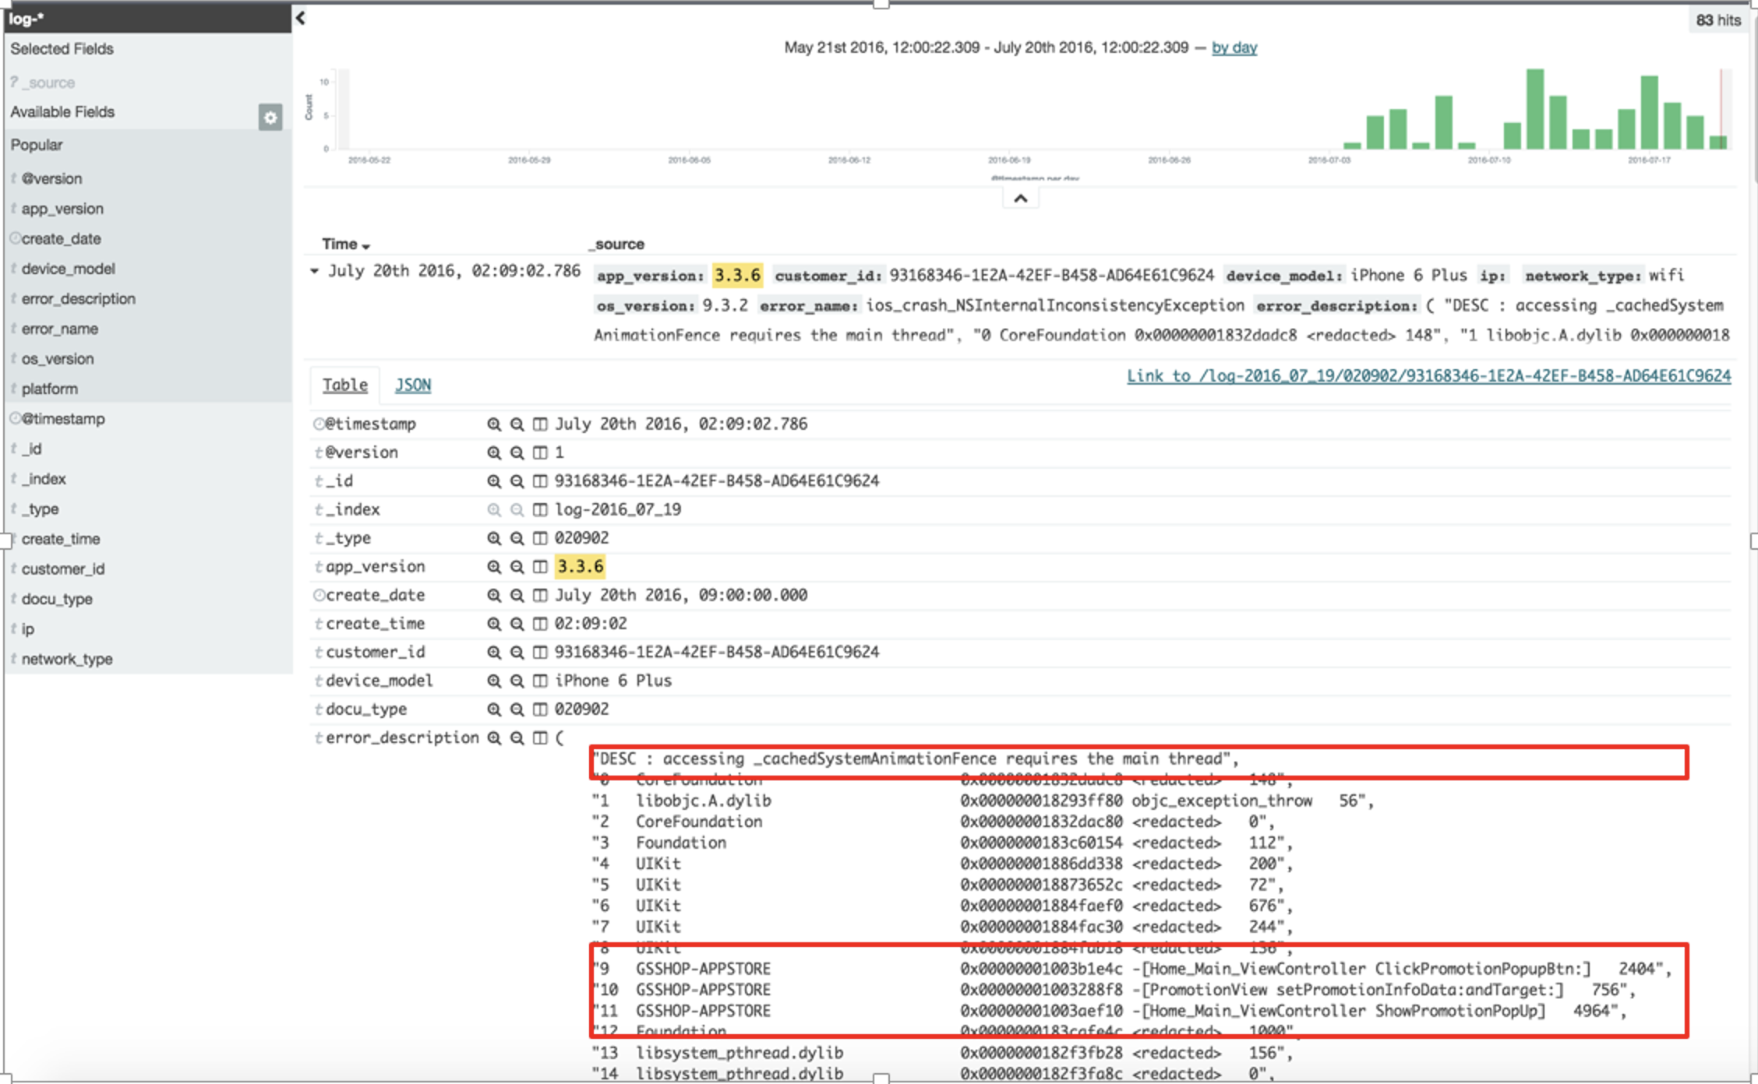Open the link to the log-2016_07_19 document
This screenshot has width=1758, height=1084.
click(1428, 376)
